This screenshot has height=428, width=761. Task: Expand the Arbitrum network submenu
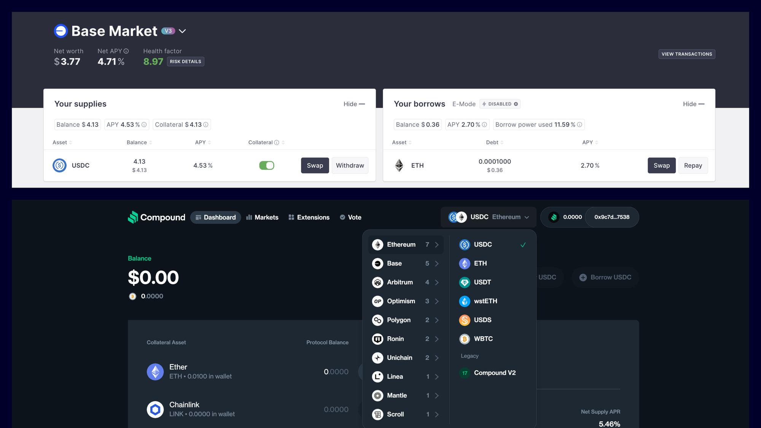point(406,282)
